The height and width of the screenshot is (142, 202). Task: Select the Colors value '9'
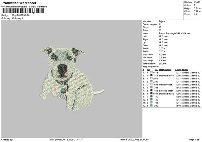pos(195,5)
